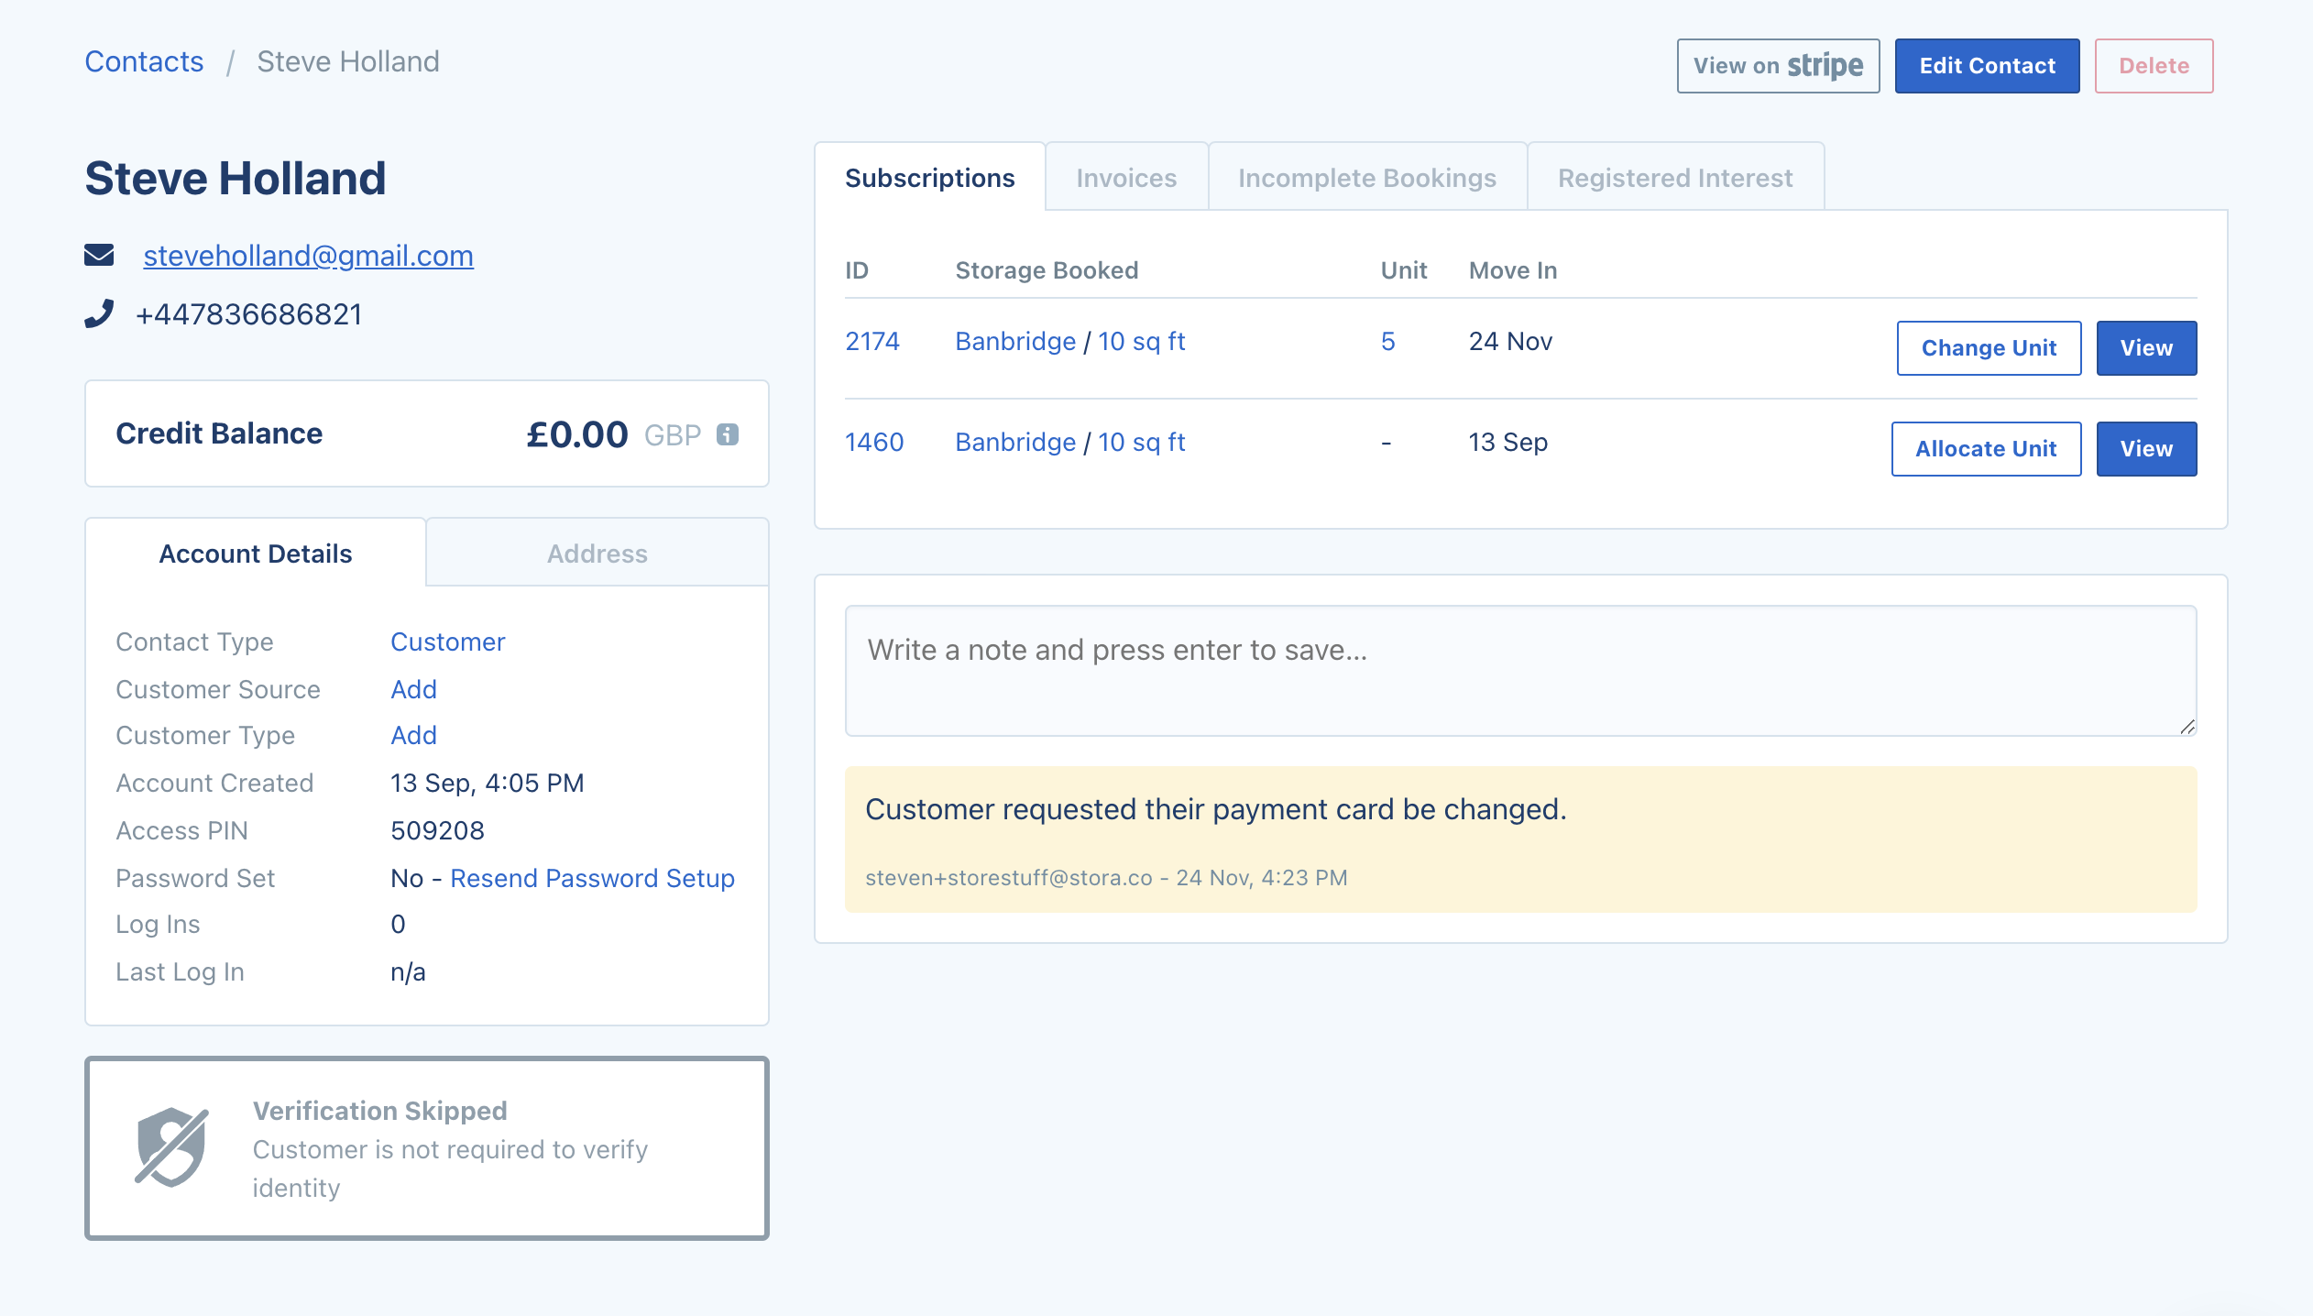Click the phone handset icon
The image size is (2313, 1316).
[99, 313]
